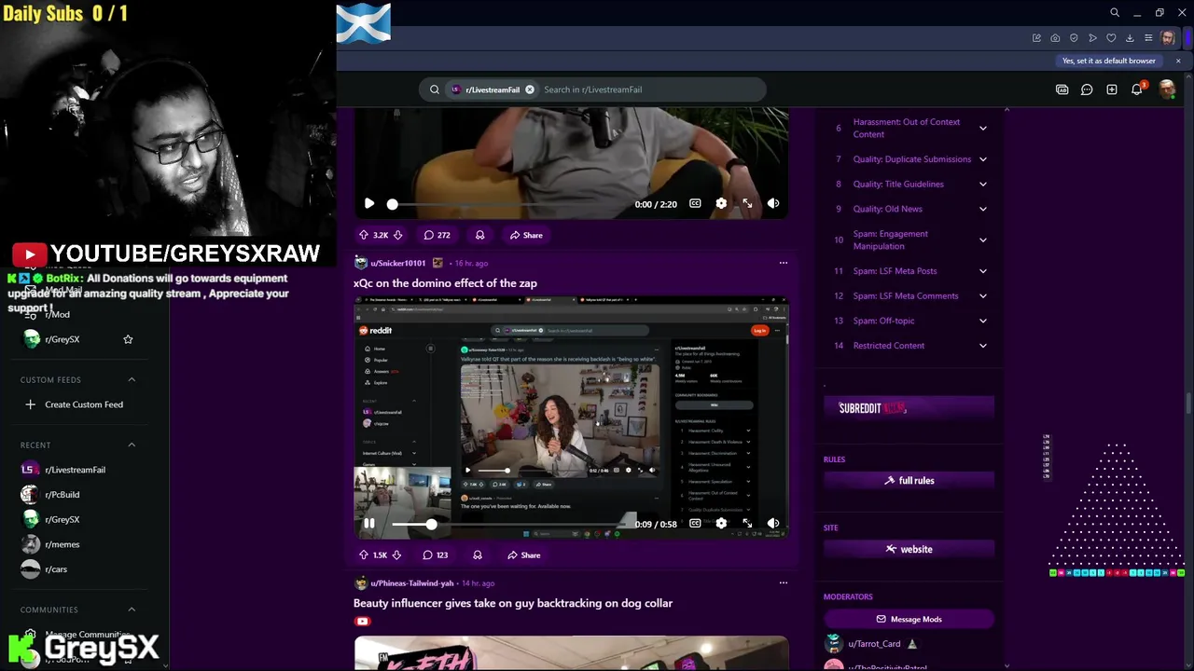The width and height of the screenshot is (1194, 671).
Task: Give an award to the 3.2K post
Action: (x=479, y=235)
